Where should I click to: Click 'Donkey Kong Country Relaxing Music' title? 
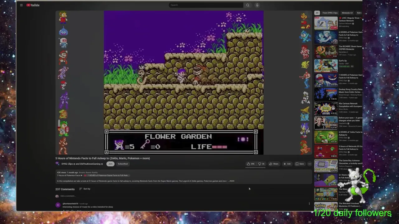tap(350, 91)
